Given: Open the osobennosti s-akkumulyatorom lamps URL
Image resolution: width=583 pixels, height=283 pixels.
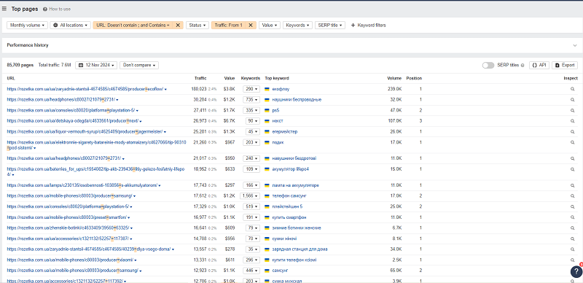Looking at the screenshot, I should pos(82,185).
